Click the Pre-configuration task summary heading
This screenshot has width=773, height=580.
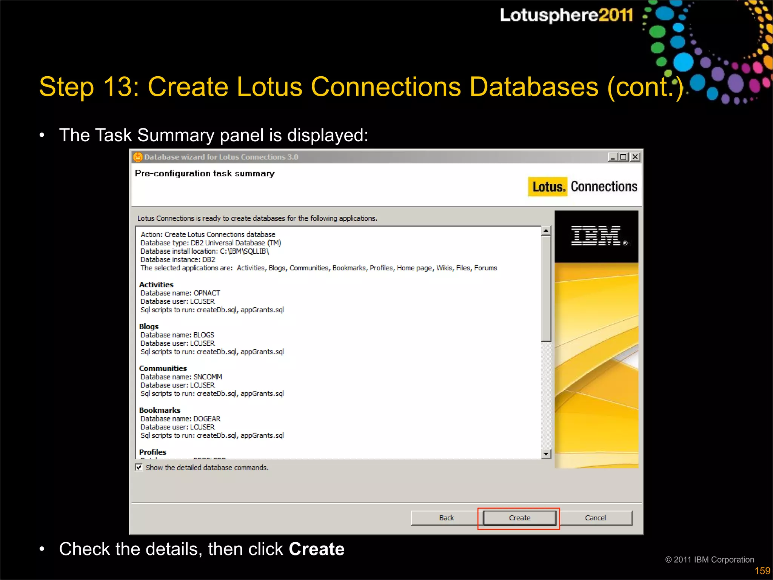(x=205, y=173)
